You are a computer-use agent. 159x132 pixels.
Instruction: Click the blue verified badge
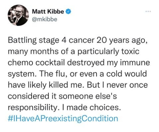[x=68, y=12]
